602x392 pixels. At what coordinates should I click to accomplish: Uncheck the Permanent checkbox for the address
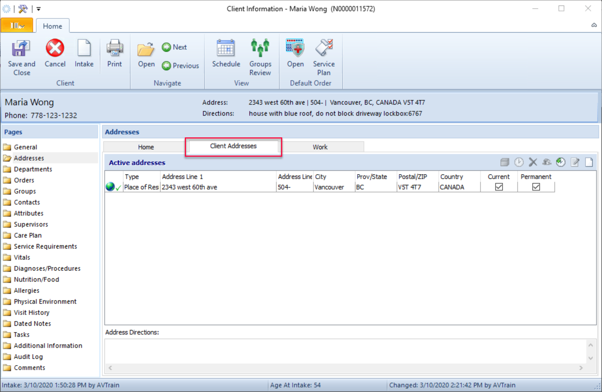[x=535, y=187]
